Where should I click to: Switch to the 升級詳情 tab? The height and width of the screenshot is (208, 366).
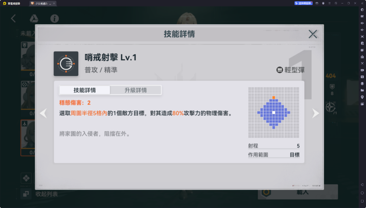135,90
